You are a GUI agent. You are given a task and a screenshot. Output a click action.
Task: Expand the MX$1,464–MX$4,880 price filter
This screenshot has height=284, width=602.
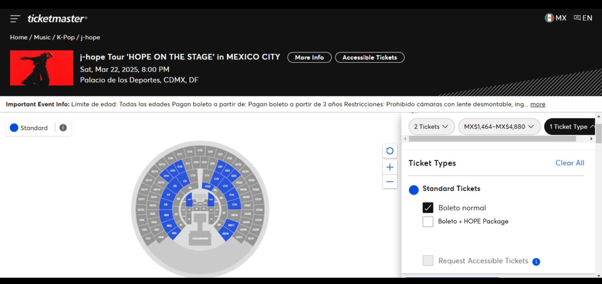(x=499, y=127)
